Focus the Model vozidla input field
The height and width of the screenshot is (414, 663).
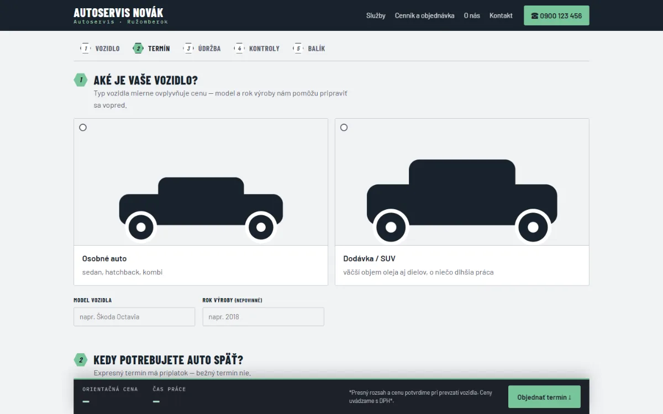(134, 317)
